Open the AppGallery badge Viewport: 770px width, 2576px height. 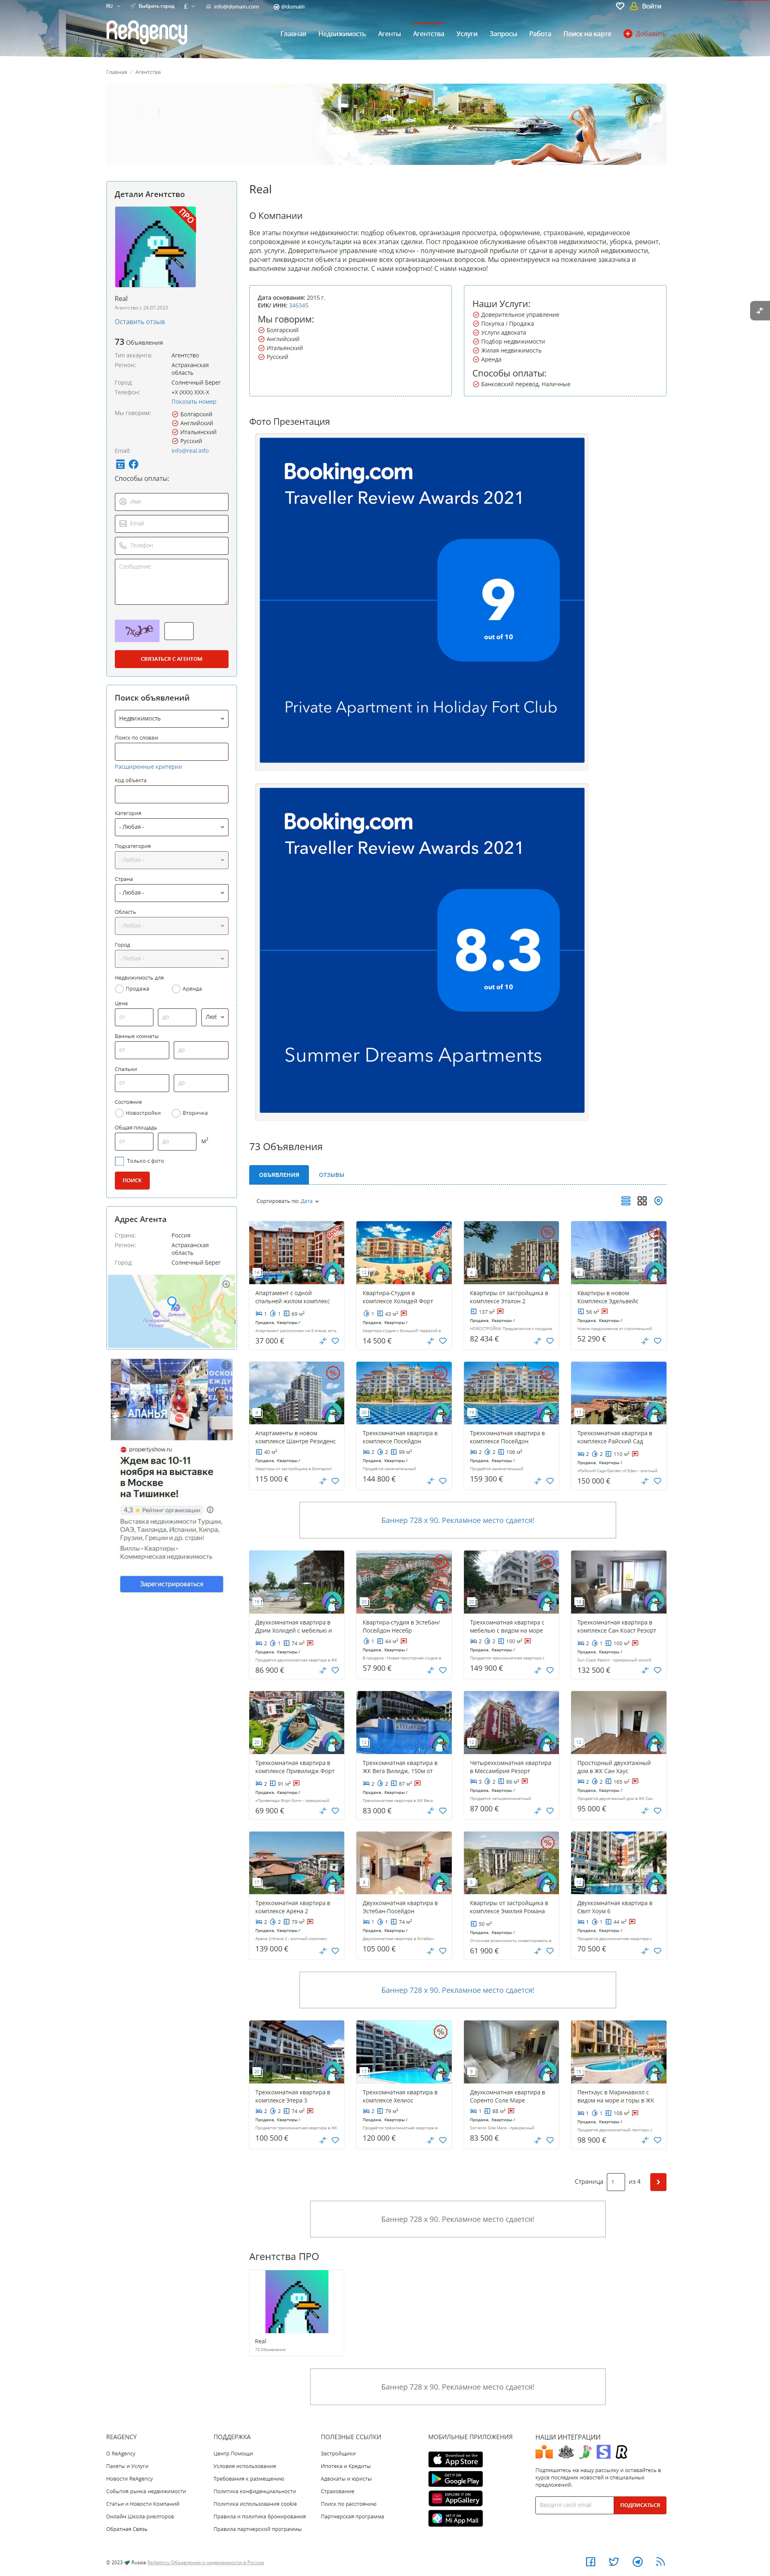(x=455, y=2498)
